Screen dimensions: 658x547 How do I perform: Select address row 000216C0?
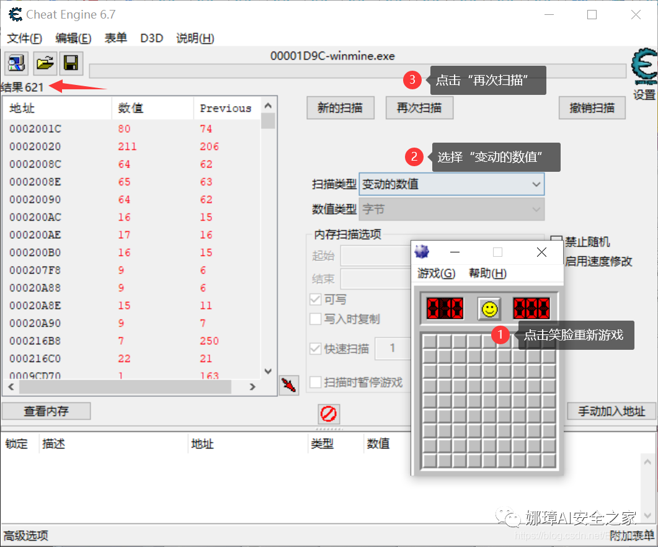click(132, 358)
